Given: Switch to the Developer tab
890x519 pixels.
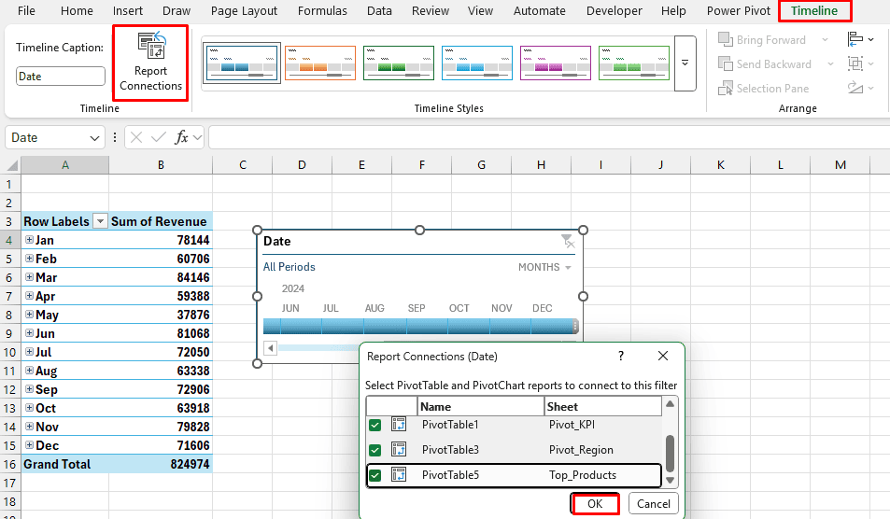Looking at the screenshot, I should point(615,11).
